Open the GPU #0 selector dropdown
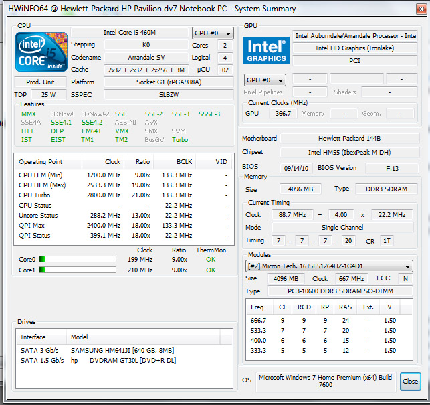This screenshot has height=405, width=430. (x=265, y=80)
